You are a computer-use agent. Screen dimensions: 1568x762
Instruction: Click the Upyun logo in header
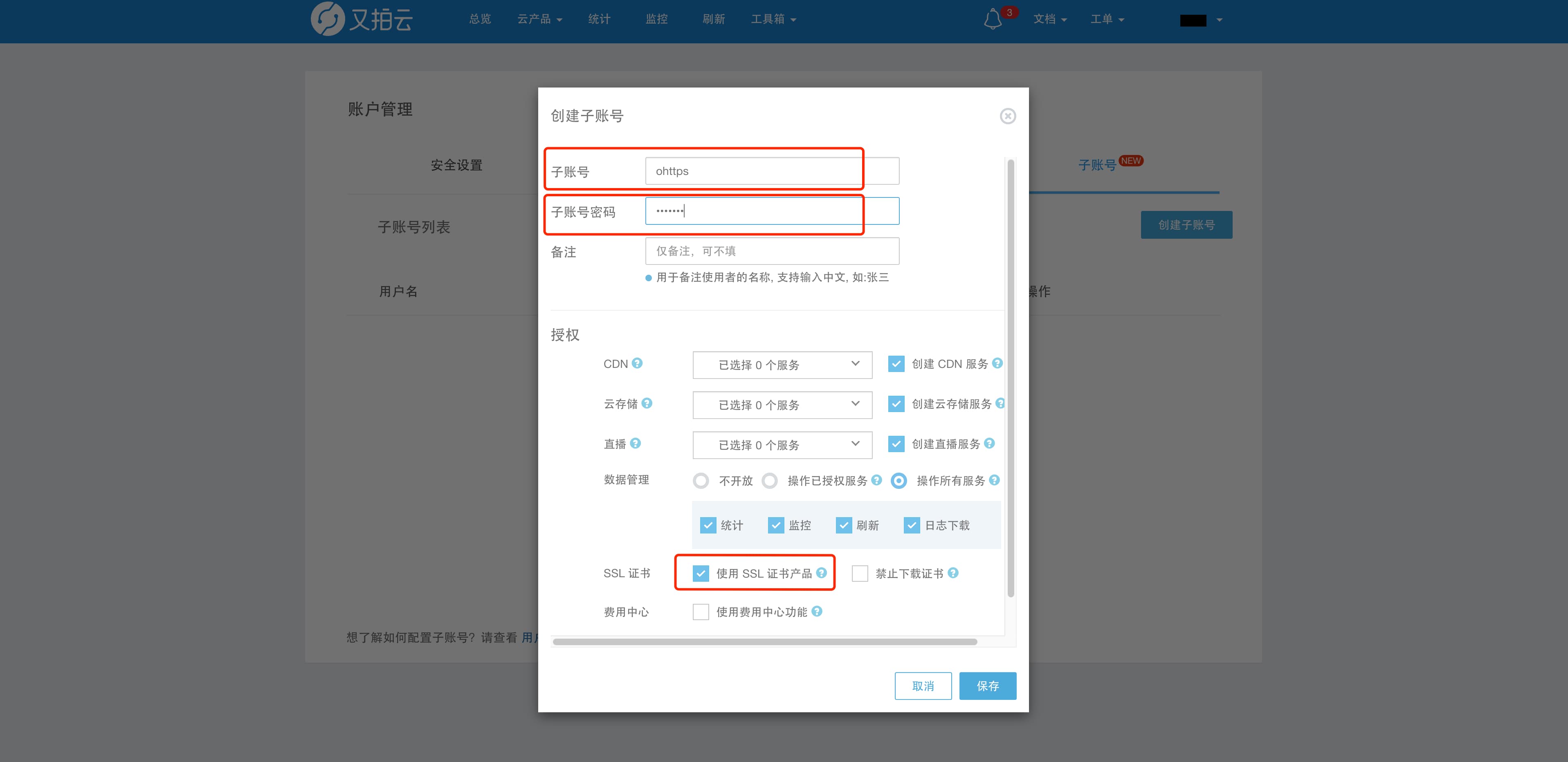tap(362, 19)
